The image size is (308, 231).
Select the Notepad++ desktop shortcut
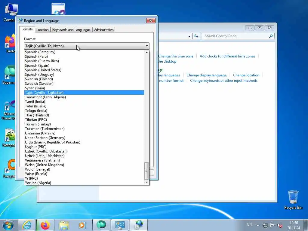click(x=9, y=137)
